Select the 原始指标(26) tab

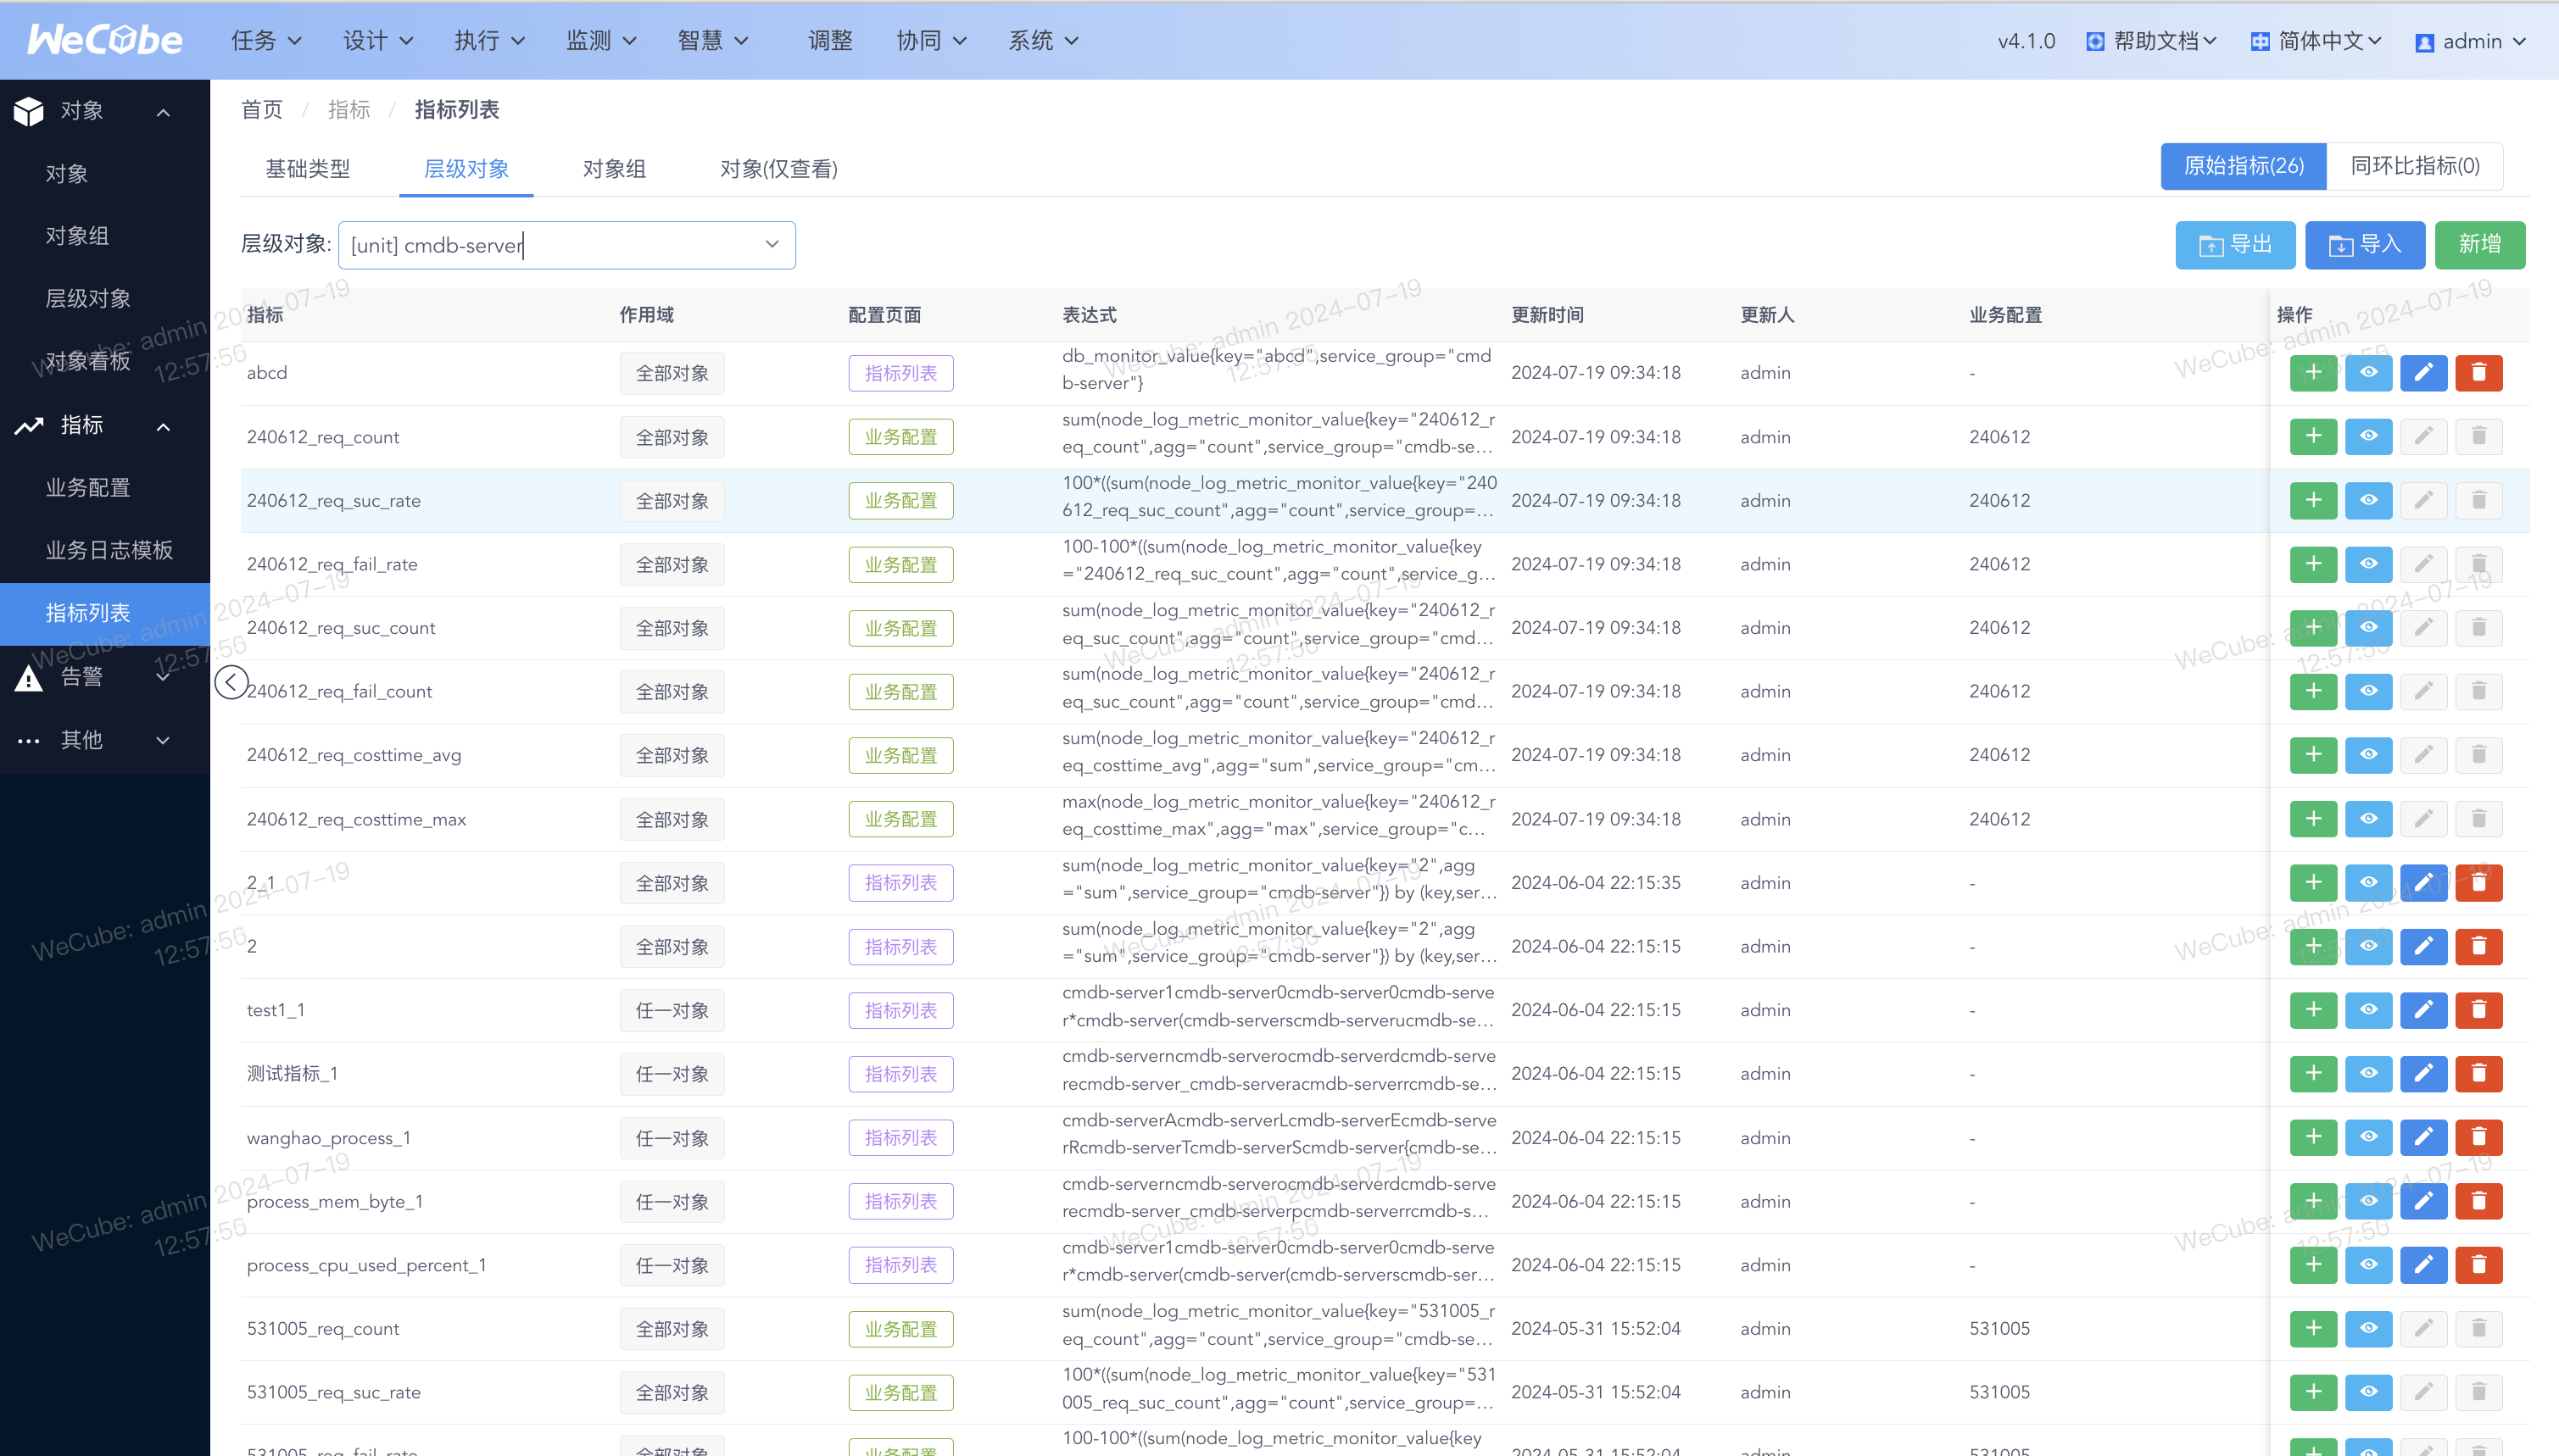click(x=2244, y=166)
